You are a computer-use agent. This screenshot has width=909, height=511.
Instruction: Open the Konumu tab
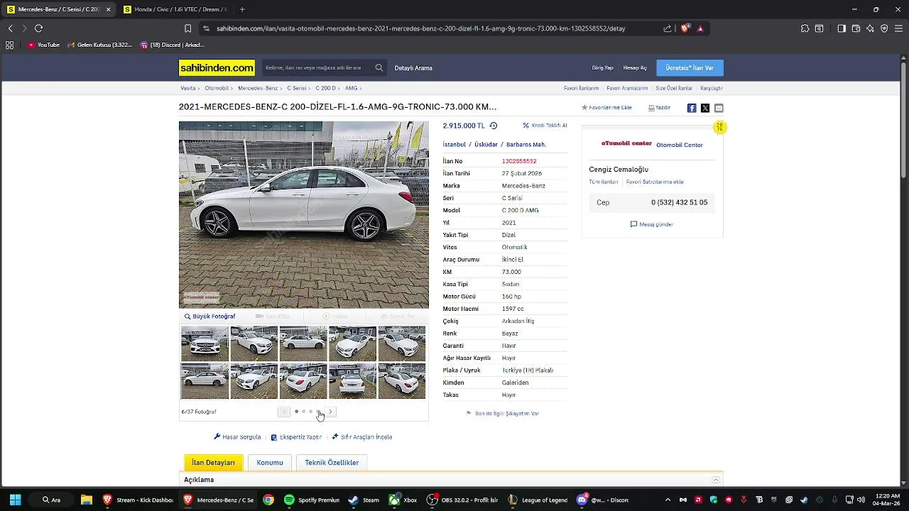tap(270, 462)
